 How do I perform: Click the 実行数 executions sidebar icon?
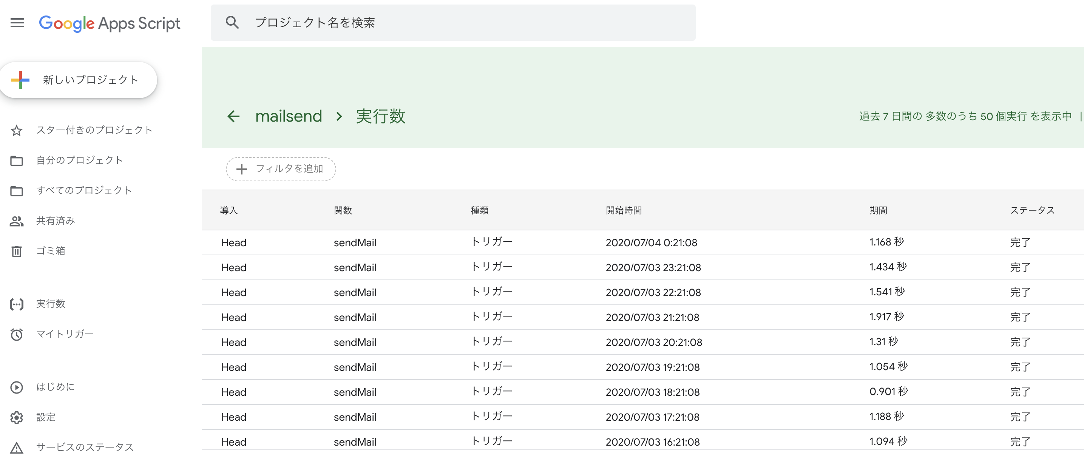tap(16, 304)
